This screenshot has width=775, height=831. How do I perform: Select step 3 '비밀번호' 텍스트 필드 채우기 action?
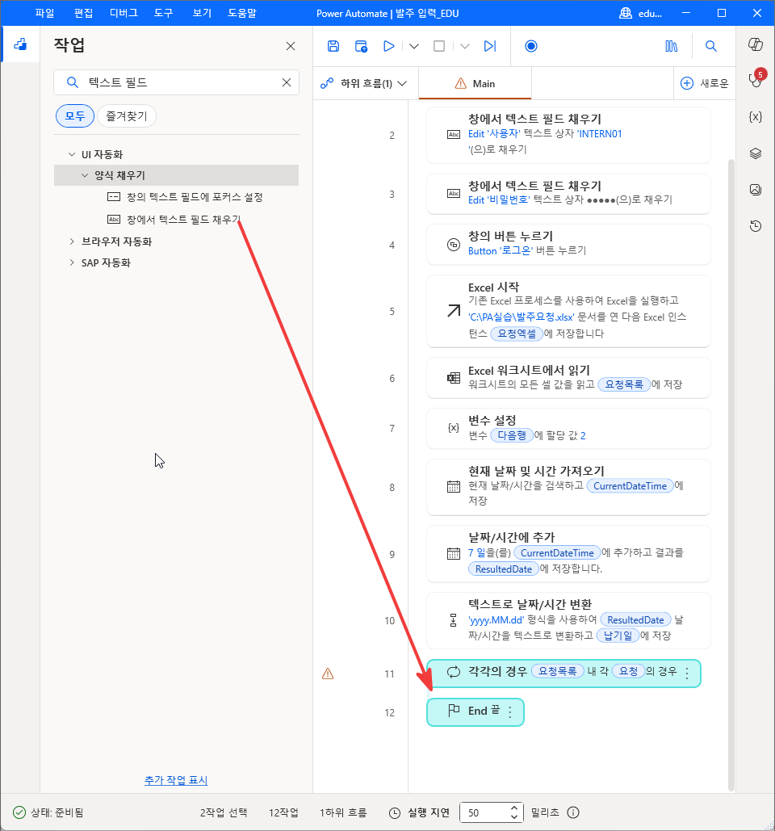568,194
